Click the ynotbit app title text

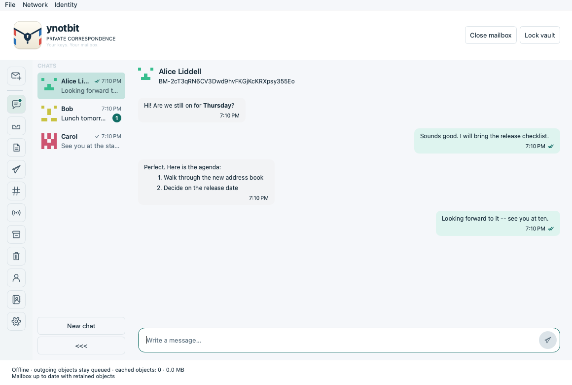point(63,28)
